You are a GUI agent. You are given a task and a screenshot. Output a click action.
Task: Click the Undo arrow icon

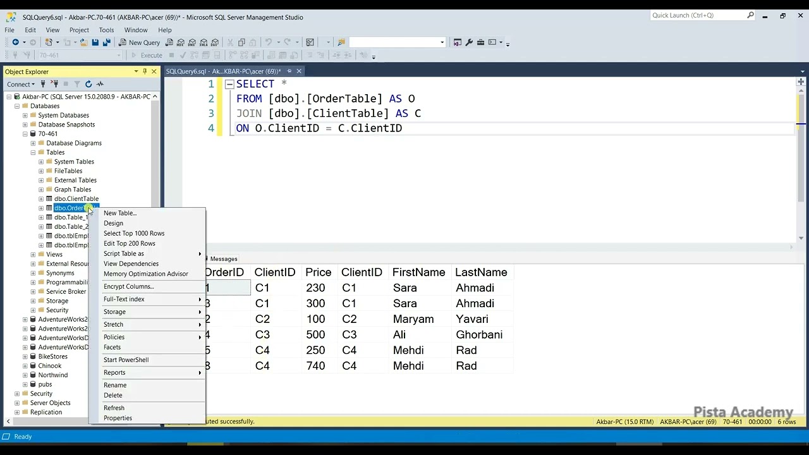click(x=269, y=42)
